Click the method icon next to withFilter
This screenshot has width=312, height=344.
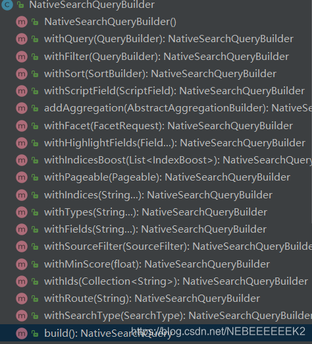click(x=22, y=57)
